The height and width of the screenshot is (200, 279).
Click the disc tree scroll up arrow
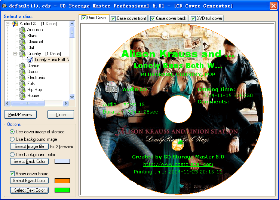tap(72, 24)
